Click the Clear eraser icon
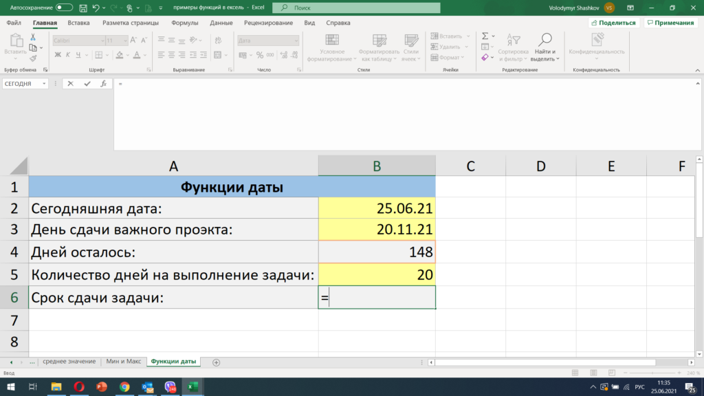 coord(485,58)
